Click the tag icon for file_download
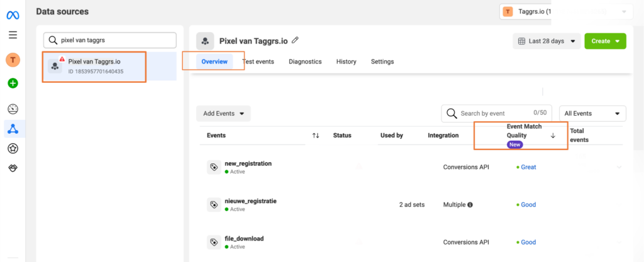 [x=214, y=243]
